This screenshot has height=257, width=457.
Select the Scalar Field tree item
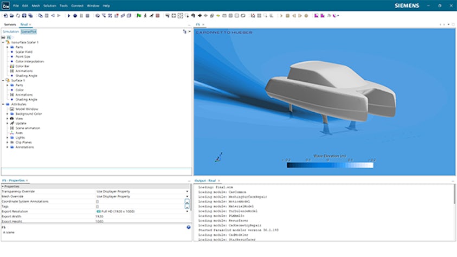24,52
